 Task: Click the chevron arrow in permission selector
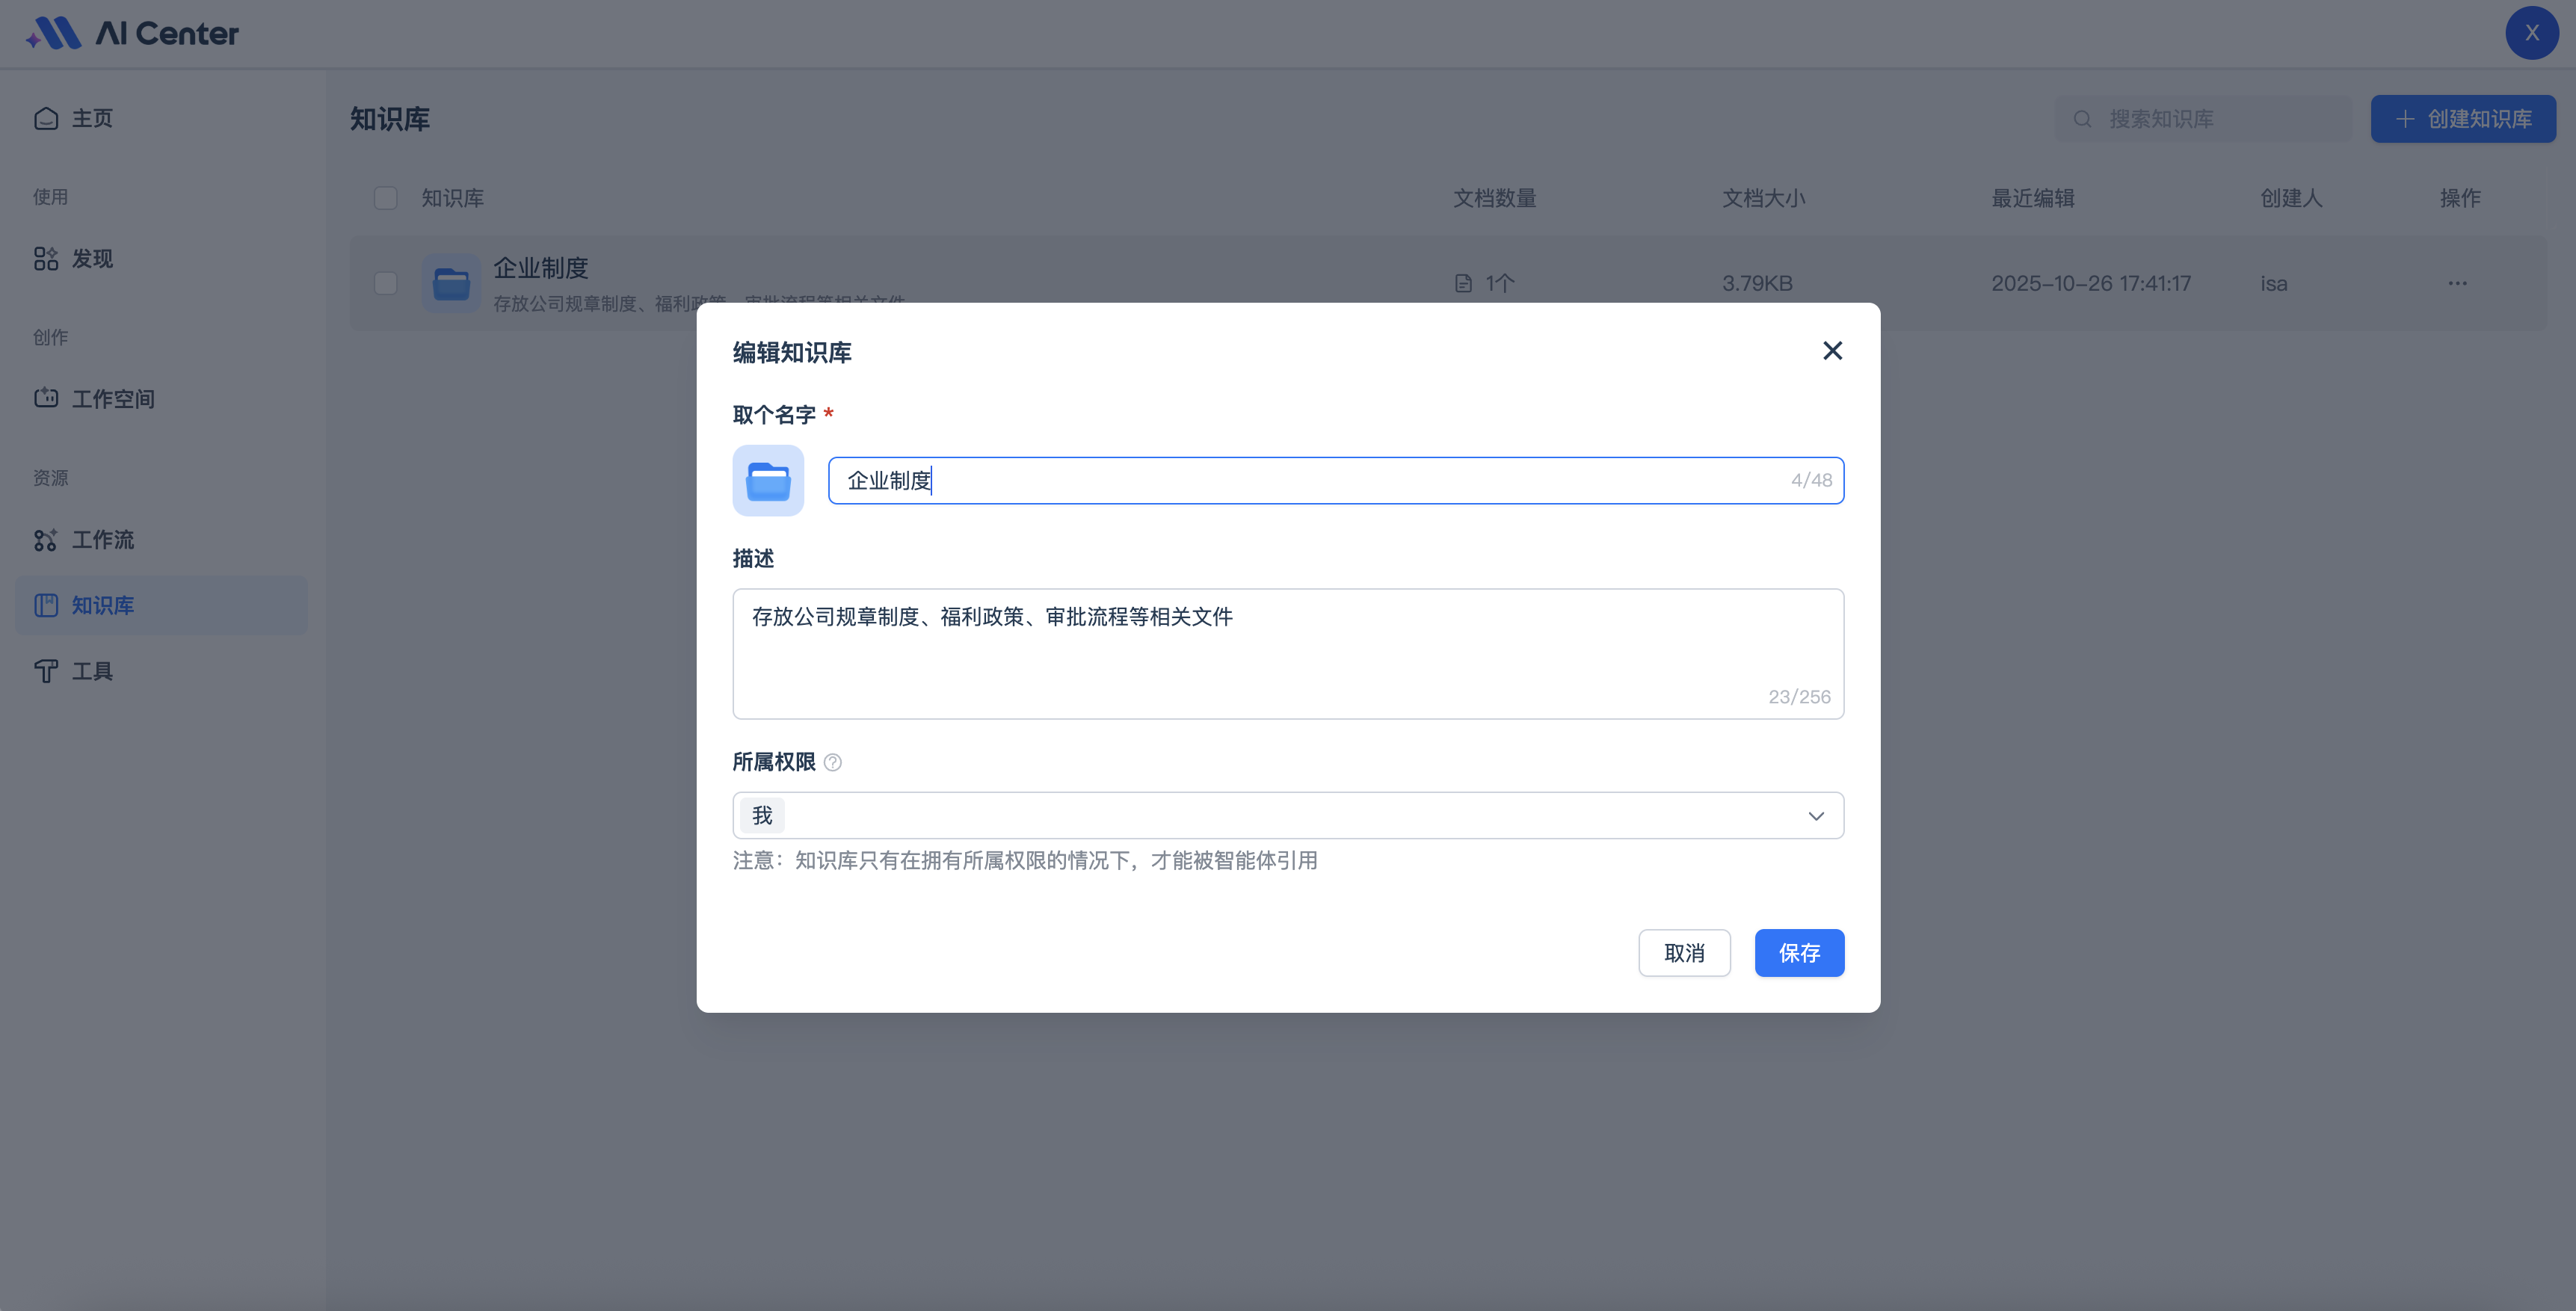pyautogui.click(x=1816, y=816)
